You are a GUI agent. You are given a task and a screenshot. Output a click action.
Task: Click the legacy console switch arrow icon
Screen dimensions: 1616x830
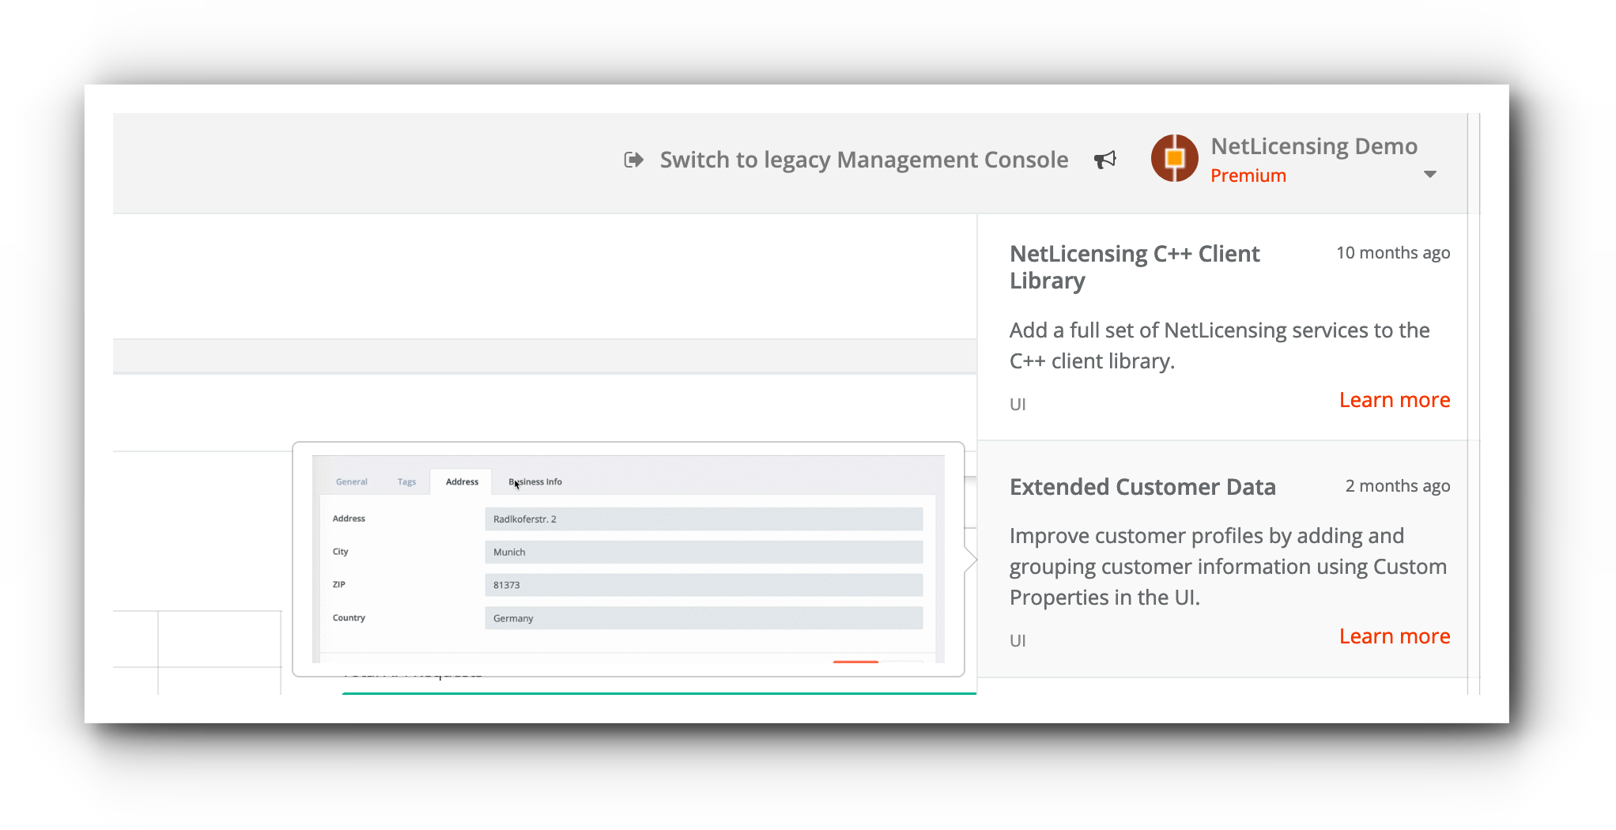[633, 160]
